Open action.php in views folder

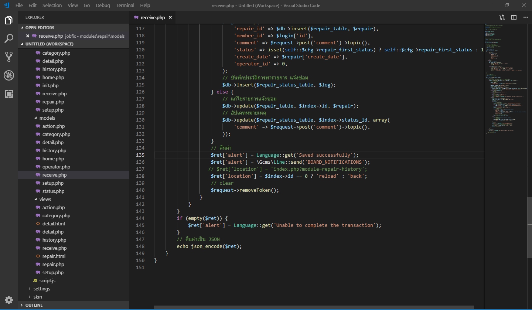click(74, 207)
